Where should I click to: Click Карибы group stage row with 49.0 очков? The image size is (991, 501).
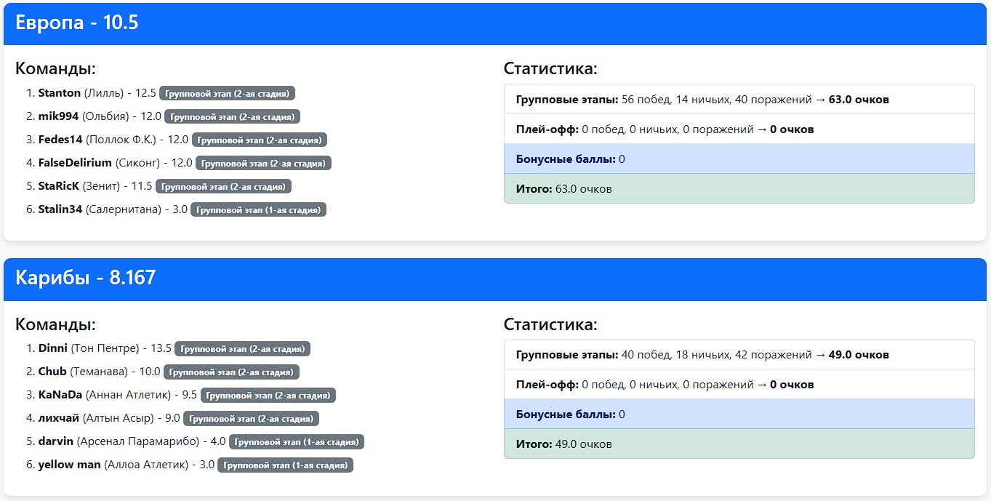(x=739, y=354)
